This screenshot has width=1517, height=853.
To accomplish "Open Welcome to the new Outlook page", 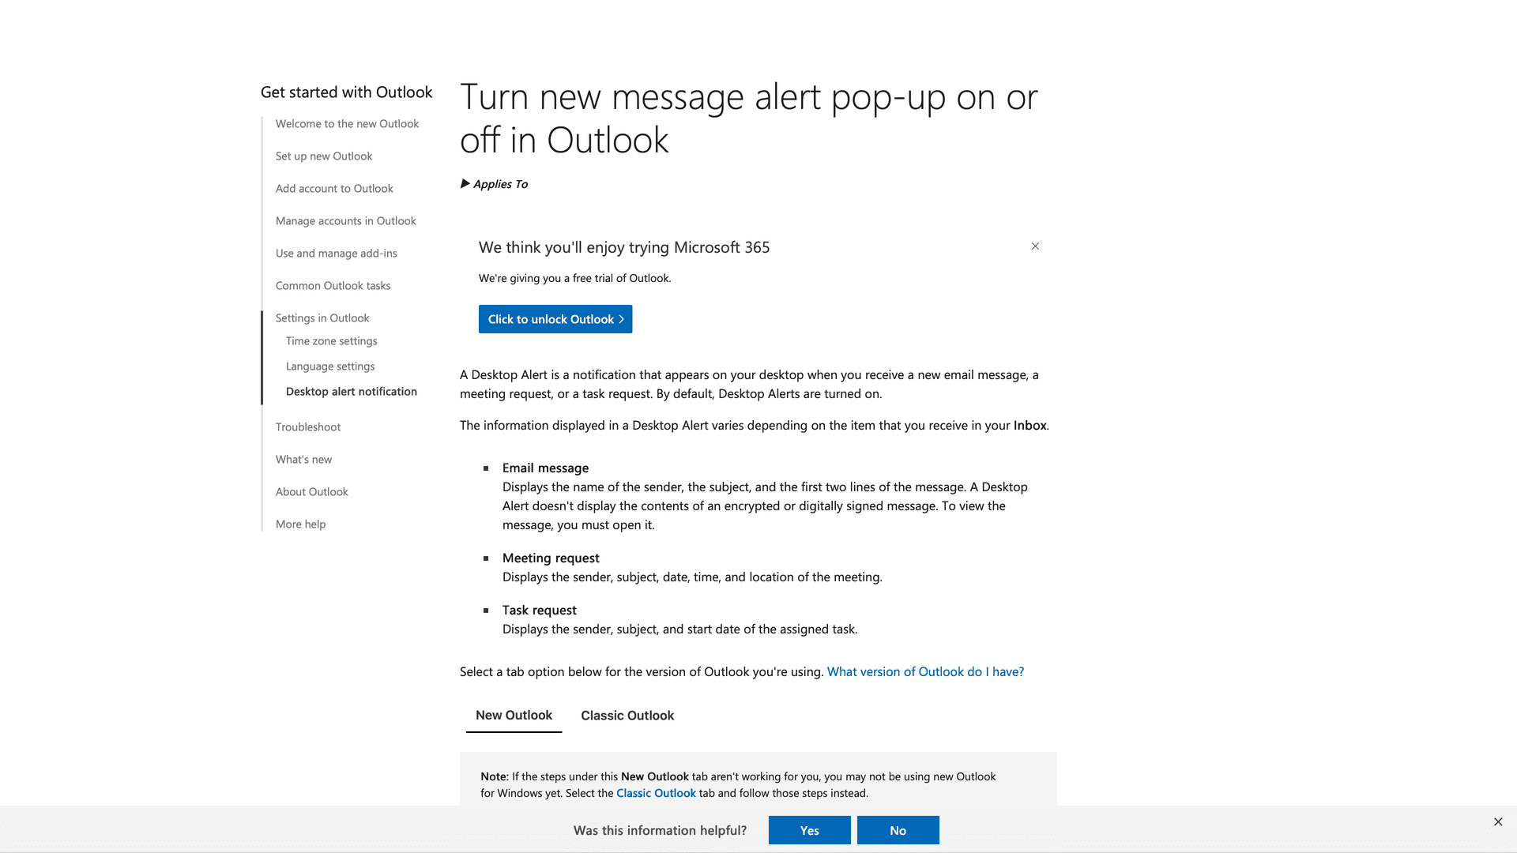I will [x=347, y=124].
